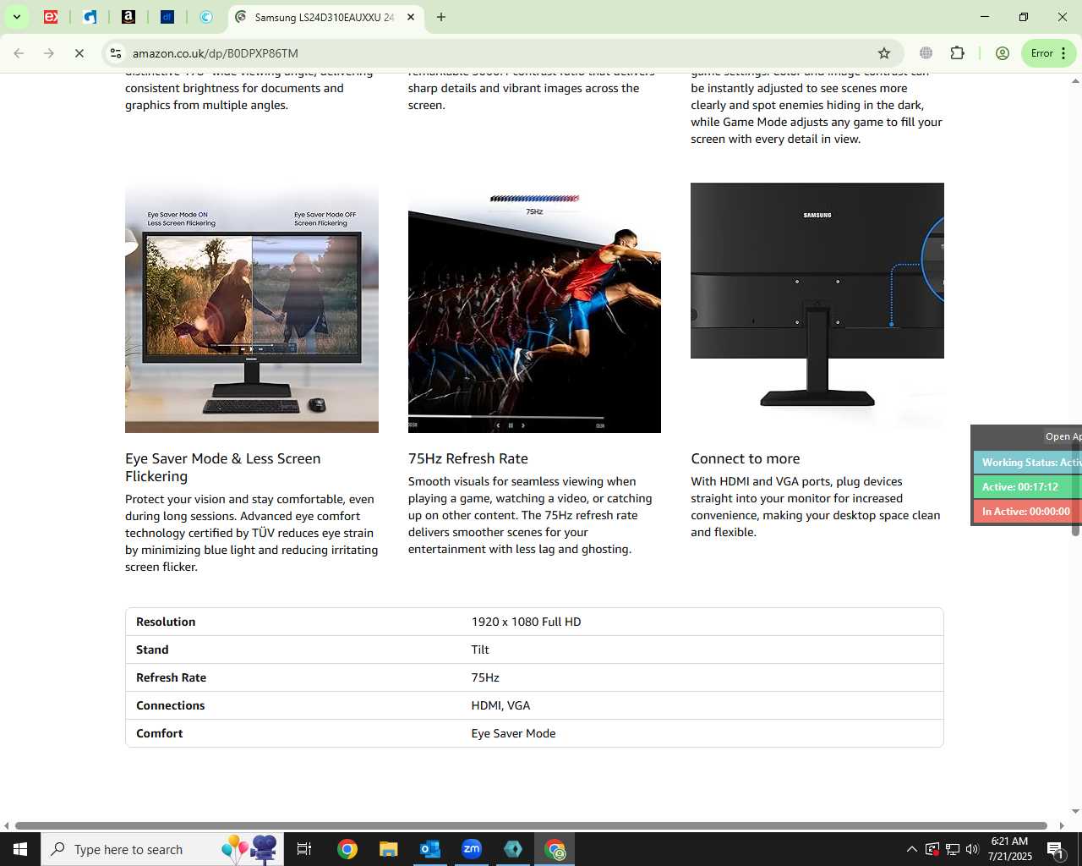Click the 'Resolution' row label
The image size is (1082, 866).
click(x=166, y=622)
